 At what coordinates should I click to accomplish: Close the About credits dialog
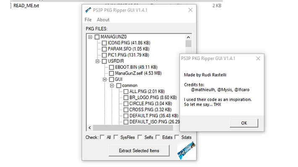(x=258, y=59)
